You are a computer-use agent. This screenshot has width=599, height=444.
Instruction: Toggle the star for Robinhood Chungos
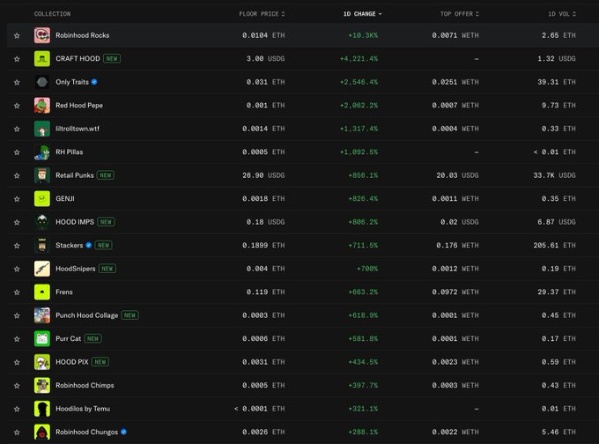click(17, 433)
